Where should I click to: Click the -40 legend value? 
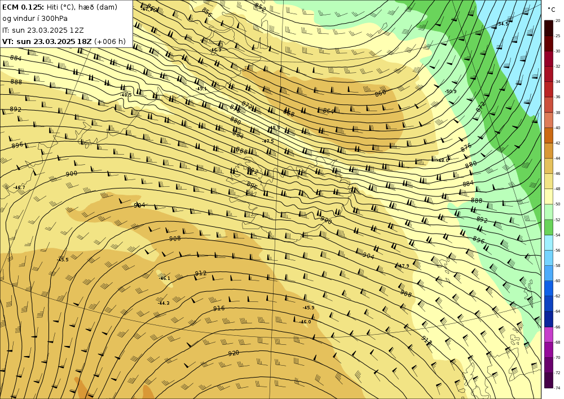coord(557,128)
